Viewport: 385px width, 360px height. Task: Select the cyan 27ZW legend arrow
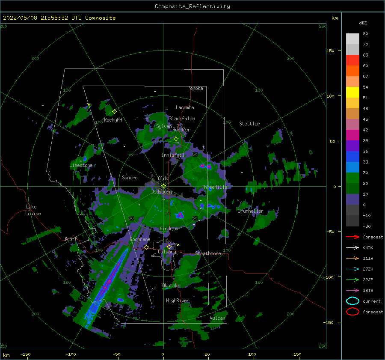pyautogui.click(x=352, y=269)
